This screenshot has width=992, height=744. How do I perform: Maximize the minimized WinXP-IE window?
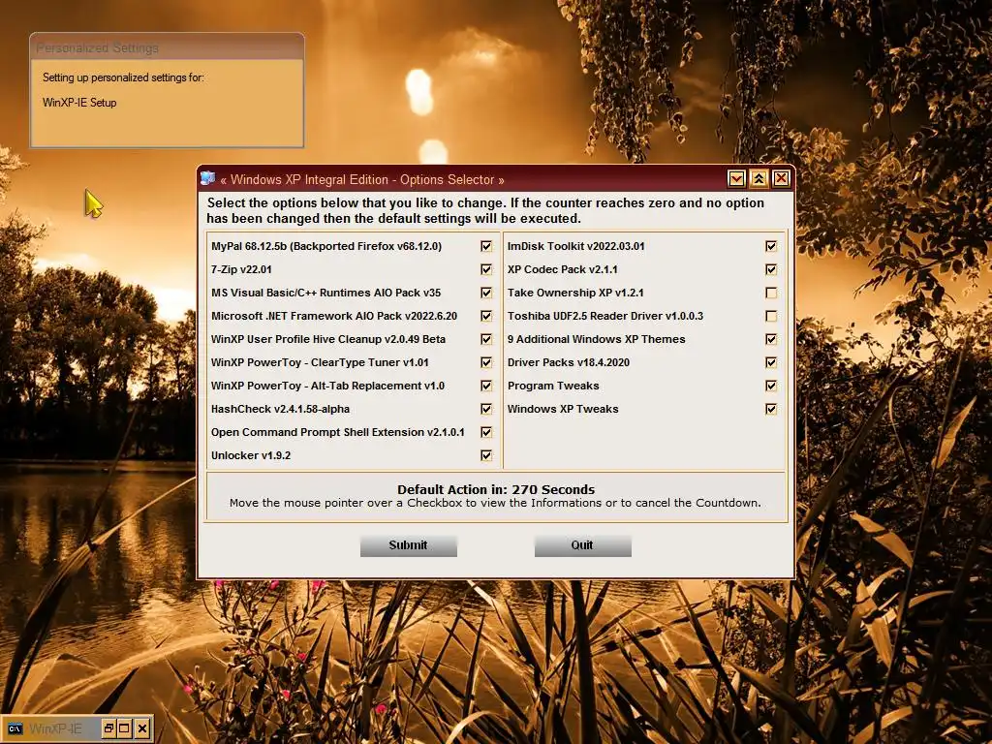coord(125,728)
